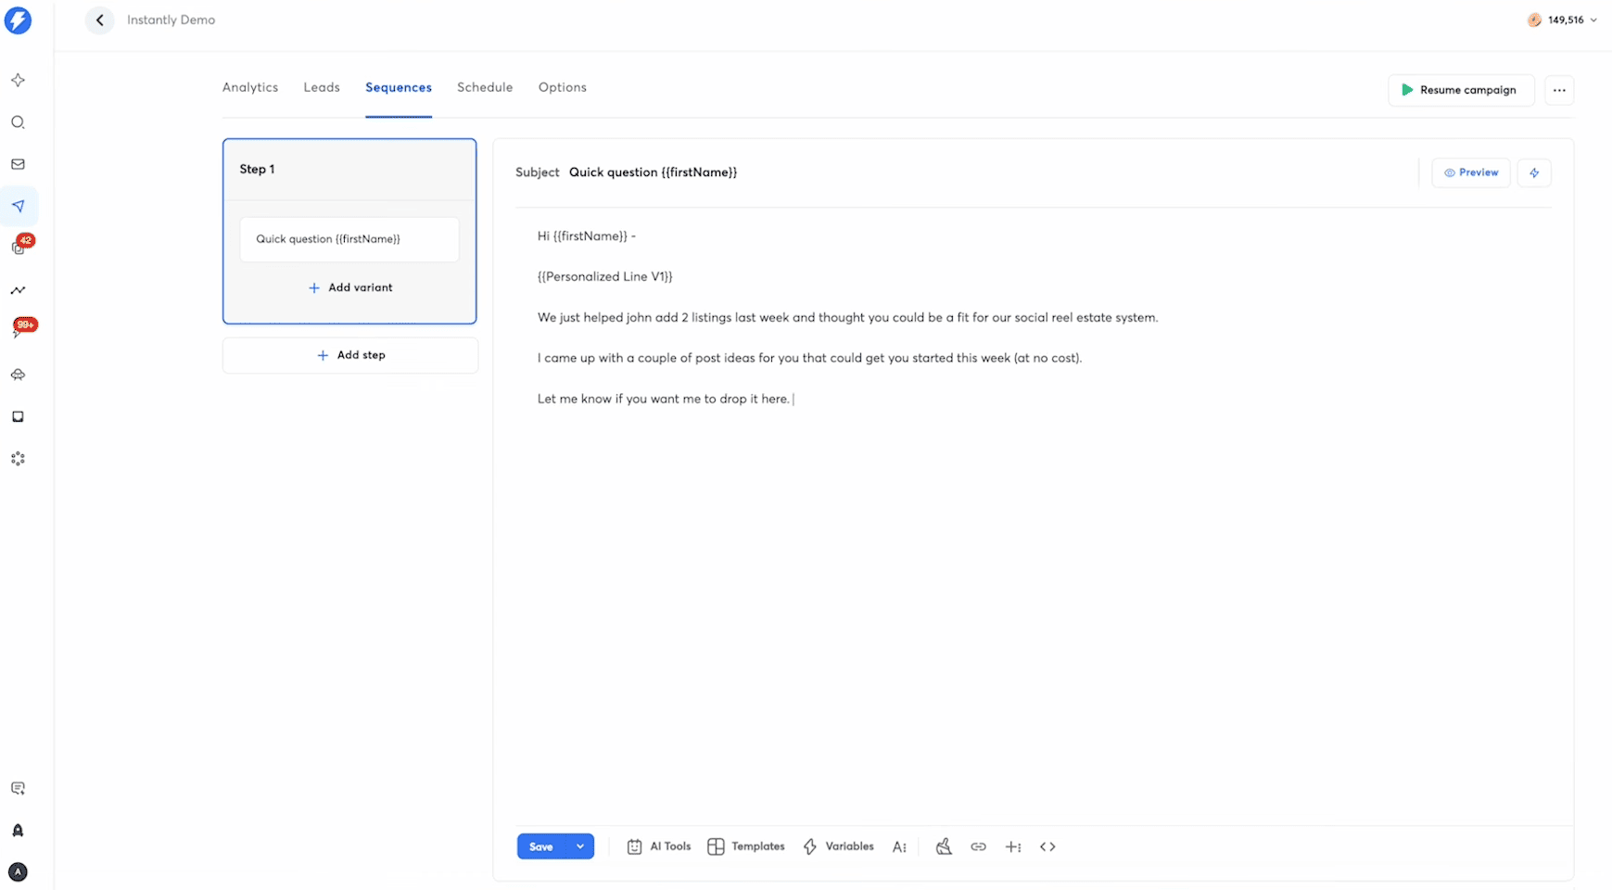
Task: Open the Unibox email icon in sidebar
Action: point(18,164)
